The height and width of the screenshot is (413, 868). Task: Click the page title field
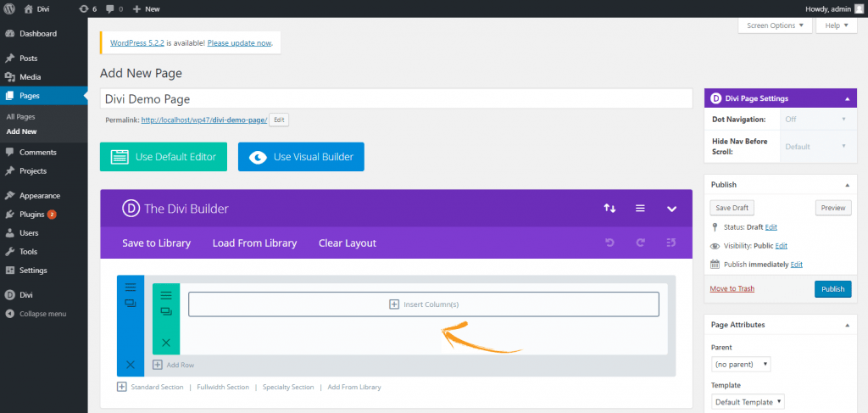click(397, 99)
